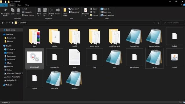Open the world_the_end folder
Viewport: 185px width, 104px height.
tap(114, 38)
